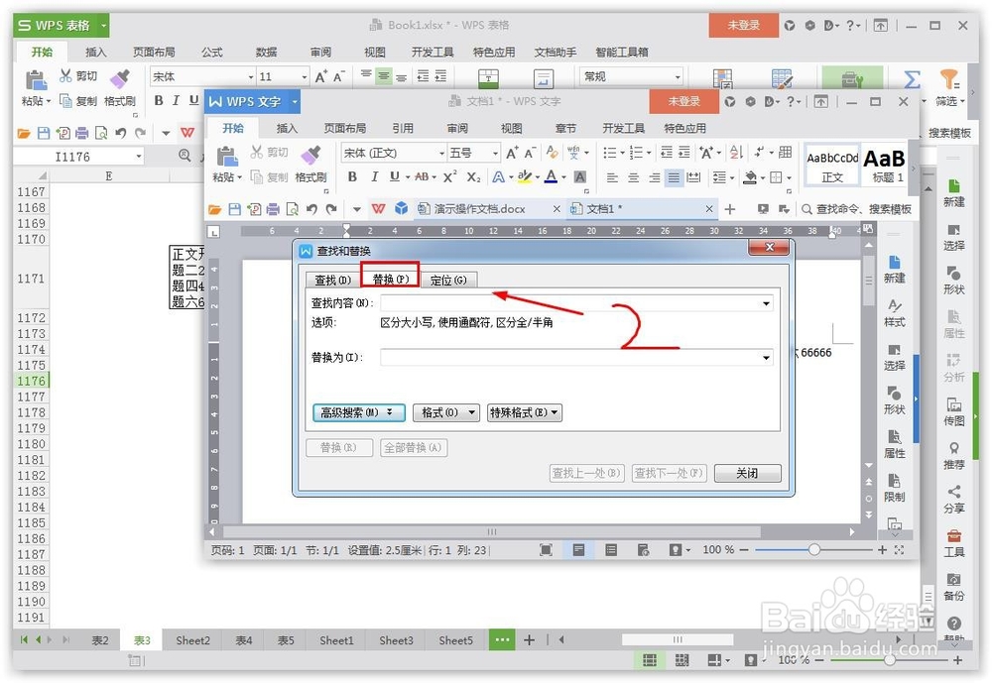Select the 正文 style thumbnail
Image resolution: width=992 pixels, height=683 pixels.
tap(832, 166)
